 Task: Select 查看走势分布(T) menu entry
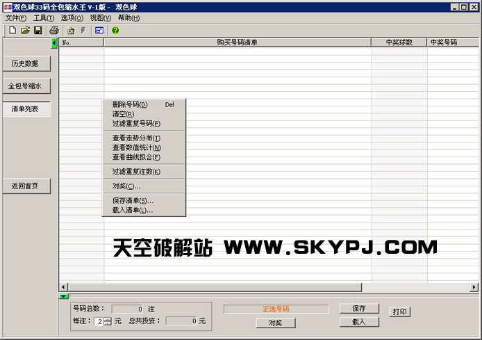[x=136, y=138]
